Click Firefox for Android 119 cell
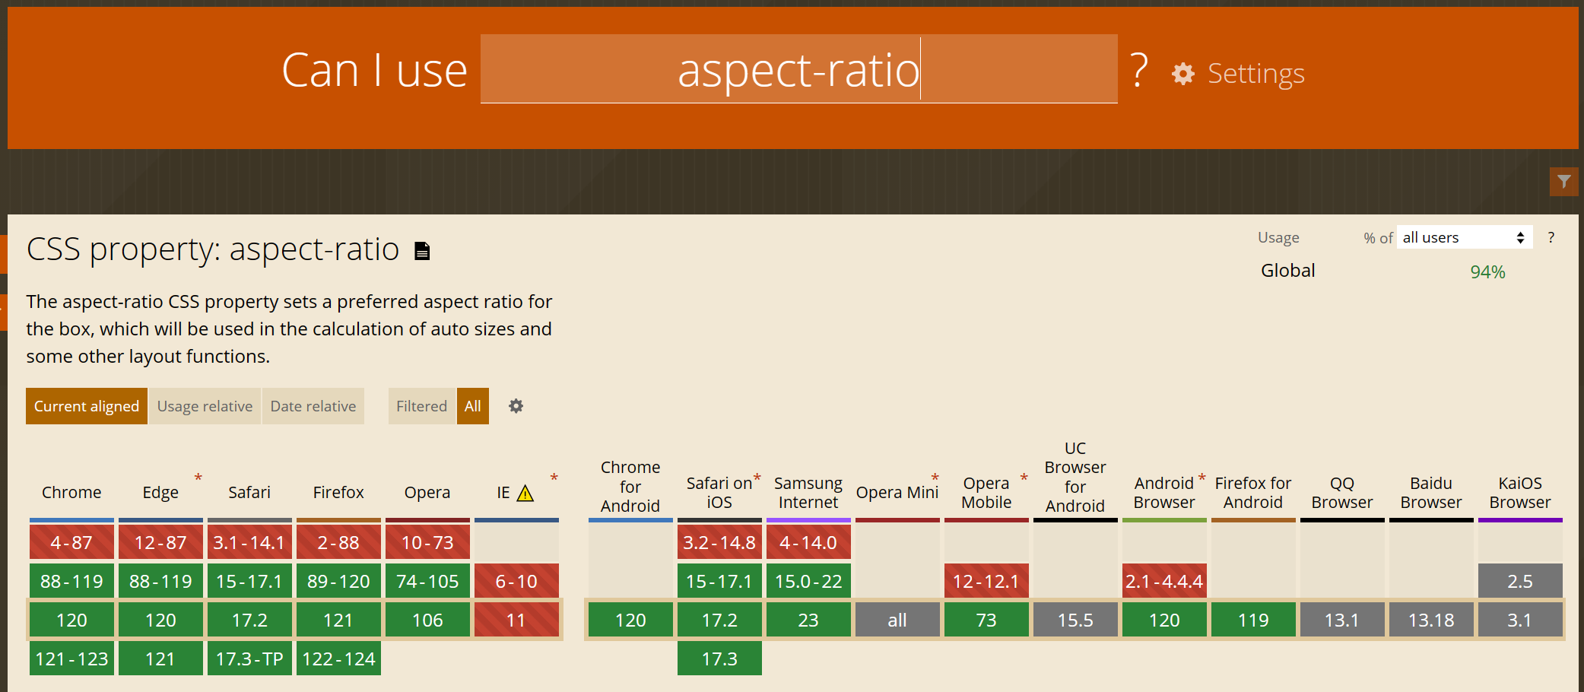This screenshot has height=692, width=1584. (x=1253, y=620)
